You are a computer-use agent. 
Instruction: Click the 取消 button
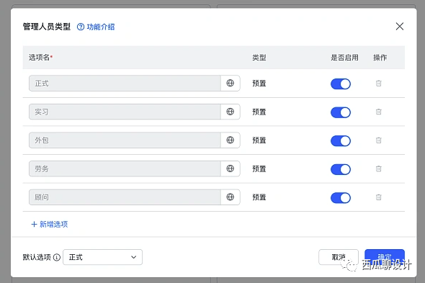pos(339,257)
